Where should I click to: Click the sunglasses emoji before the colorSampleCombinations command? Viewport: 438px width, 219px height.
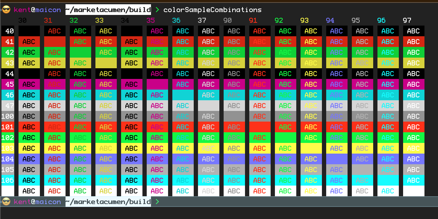(6, 10)
